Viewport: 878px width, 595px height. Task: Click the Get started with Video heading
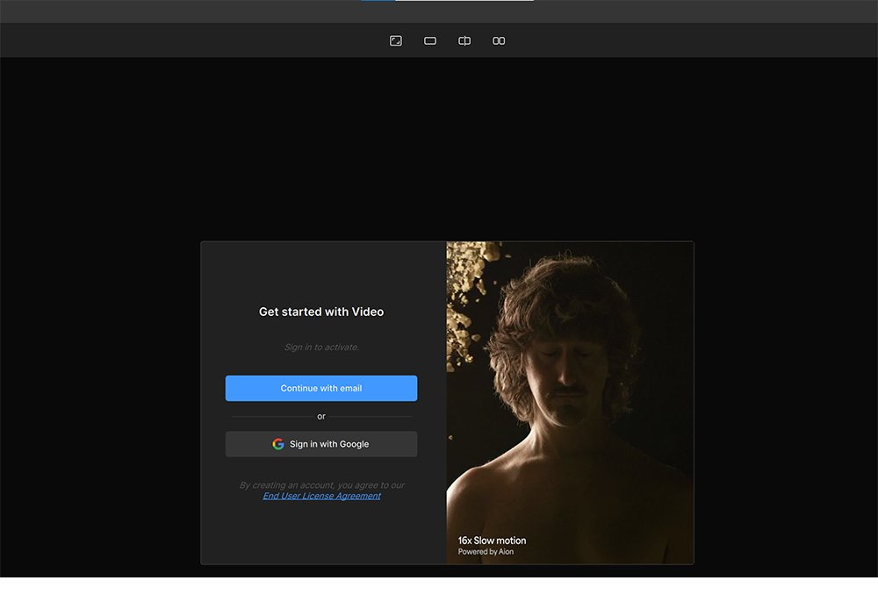point(320,312)
